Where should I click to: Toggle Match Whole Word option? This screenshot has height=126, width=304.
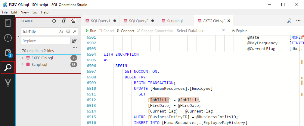click(x=68, y=31)
